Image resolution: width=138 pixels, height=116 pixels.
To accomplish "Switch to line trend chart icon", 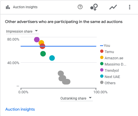I will pos(113,7).
